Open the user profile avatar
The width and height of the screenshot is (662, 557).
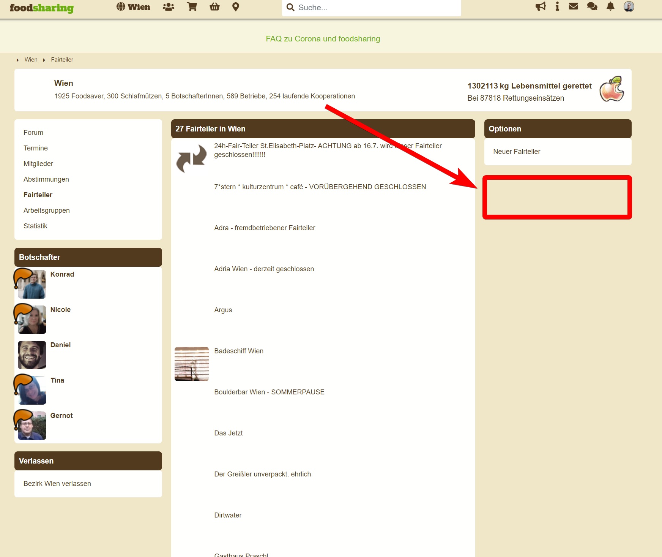pos(629,6)
